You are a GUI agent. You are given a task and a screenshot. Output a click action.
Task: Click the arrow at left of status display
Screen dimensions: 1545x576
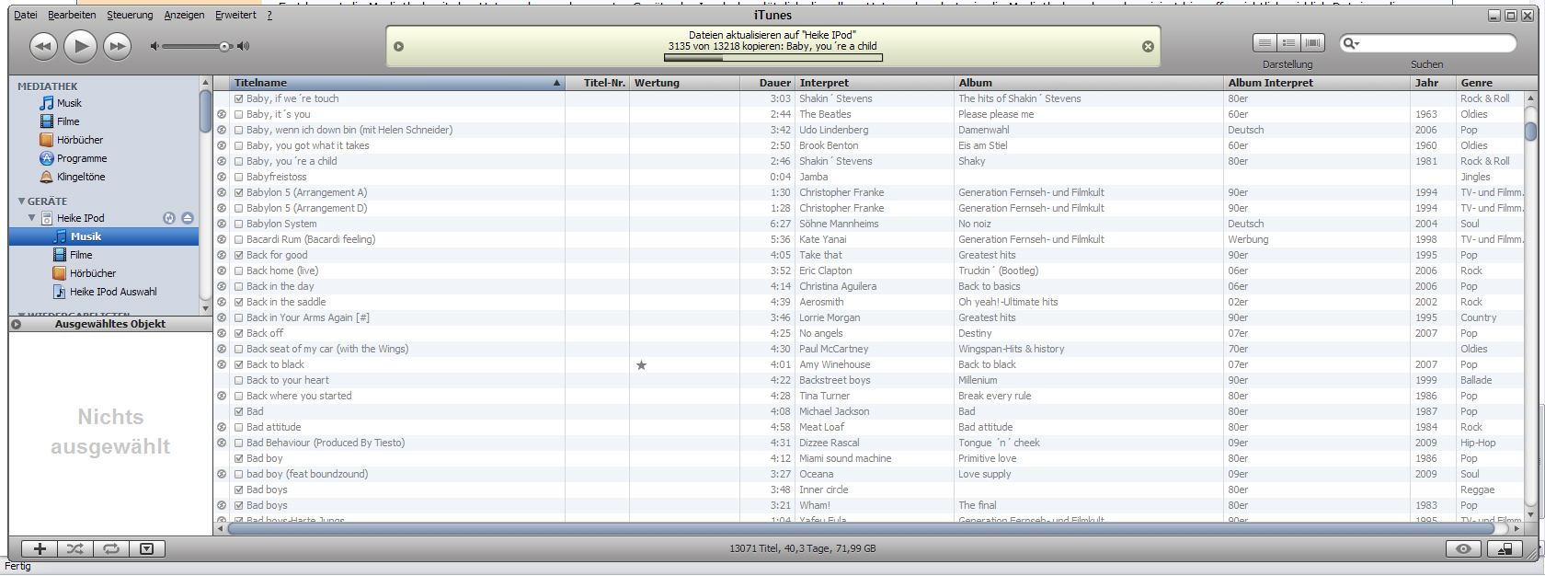[398, 47]
